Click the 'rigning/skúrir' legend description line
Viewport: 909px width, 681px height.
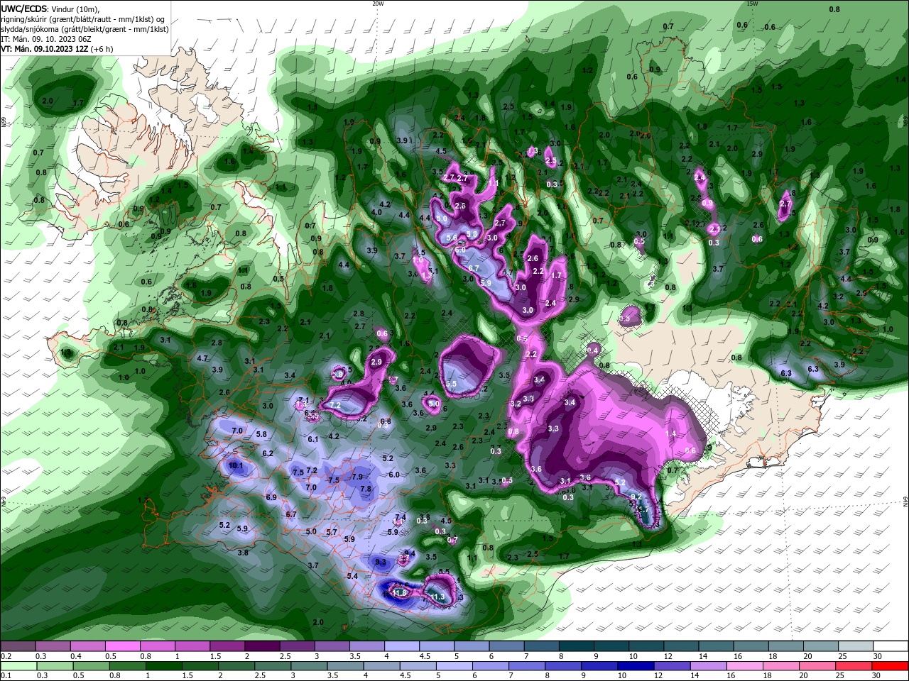click(82, 19)
